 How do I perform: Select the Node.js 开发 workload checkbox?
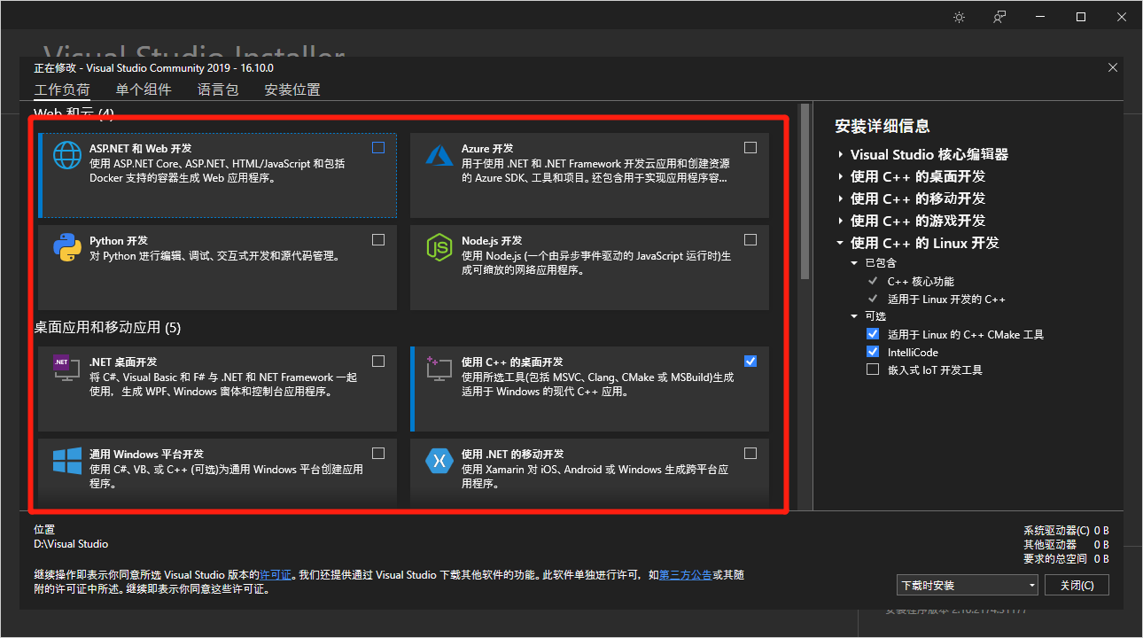[750, 240]
